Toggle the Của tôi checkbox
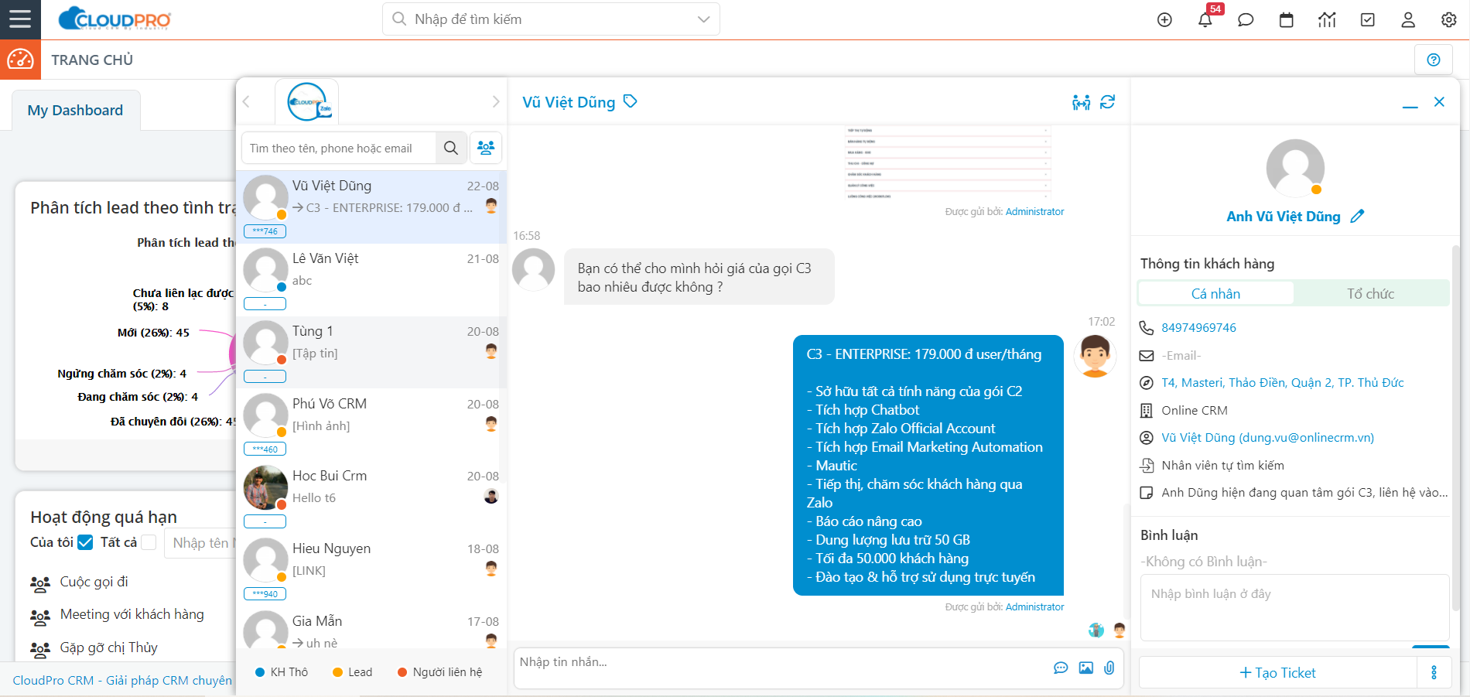This screenshot has width=1470, height=697. pyautogui.click(x=85, y=542)
